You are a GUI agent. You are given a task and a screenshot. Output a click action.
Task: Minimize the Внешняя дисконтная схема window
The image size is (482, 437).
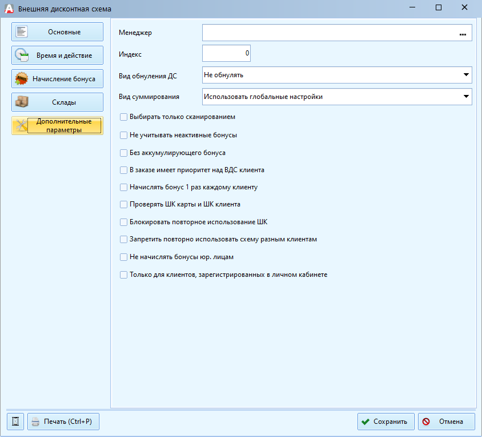[412, 7]
